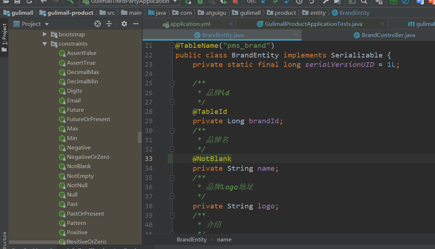This screenshot has height=249, width=435.
Task: Open the Project panel settings gear
Action: point(124,24)
